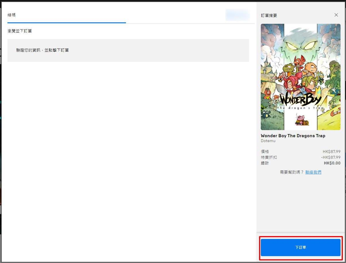Click the 瀏覽並下訂單 heading text
Viewport: 346px width, 263px height.
(x=20, y=31)
